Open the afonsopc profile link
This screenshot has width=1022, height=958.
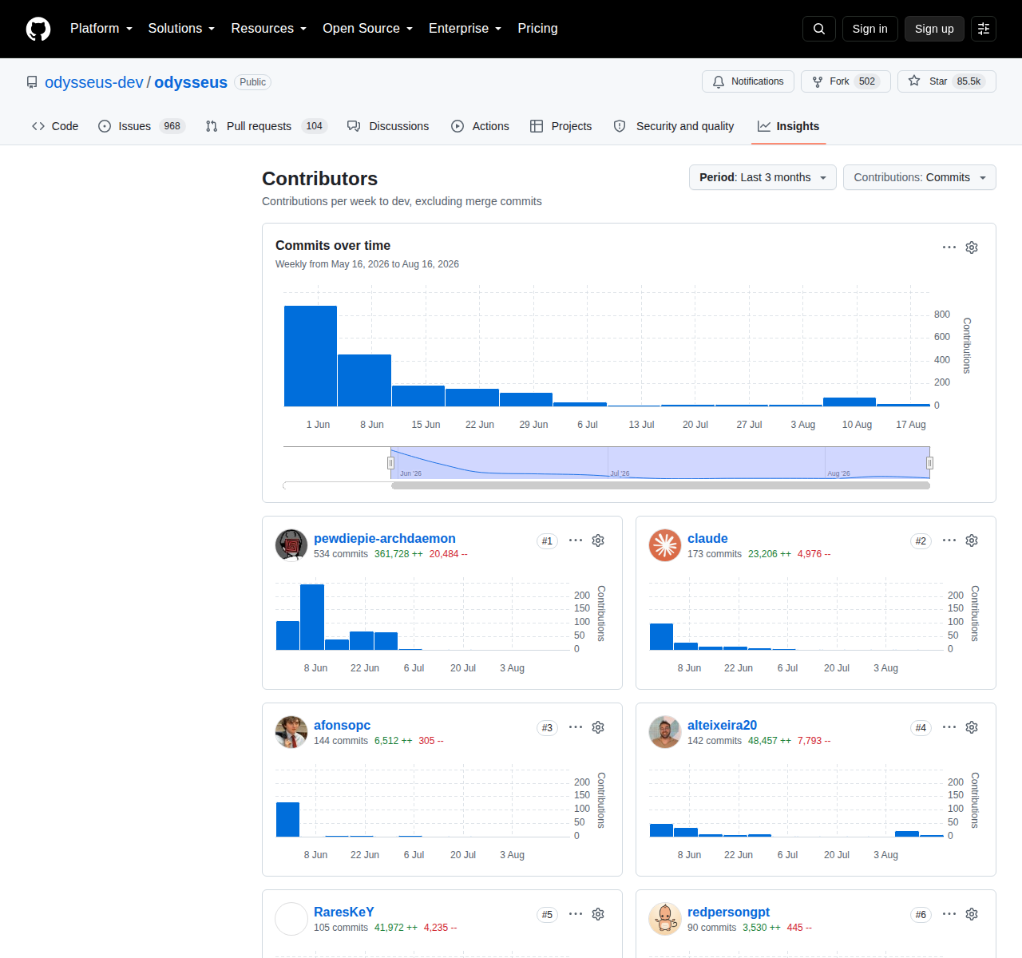pyautogui.click(x=342, y=725)
